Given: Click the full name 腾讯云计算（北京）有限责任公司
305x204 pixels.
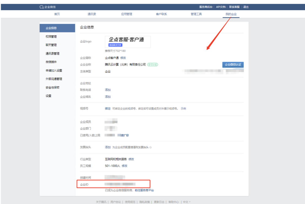Looking at the screenshot, I should (x=126, y=65).
